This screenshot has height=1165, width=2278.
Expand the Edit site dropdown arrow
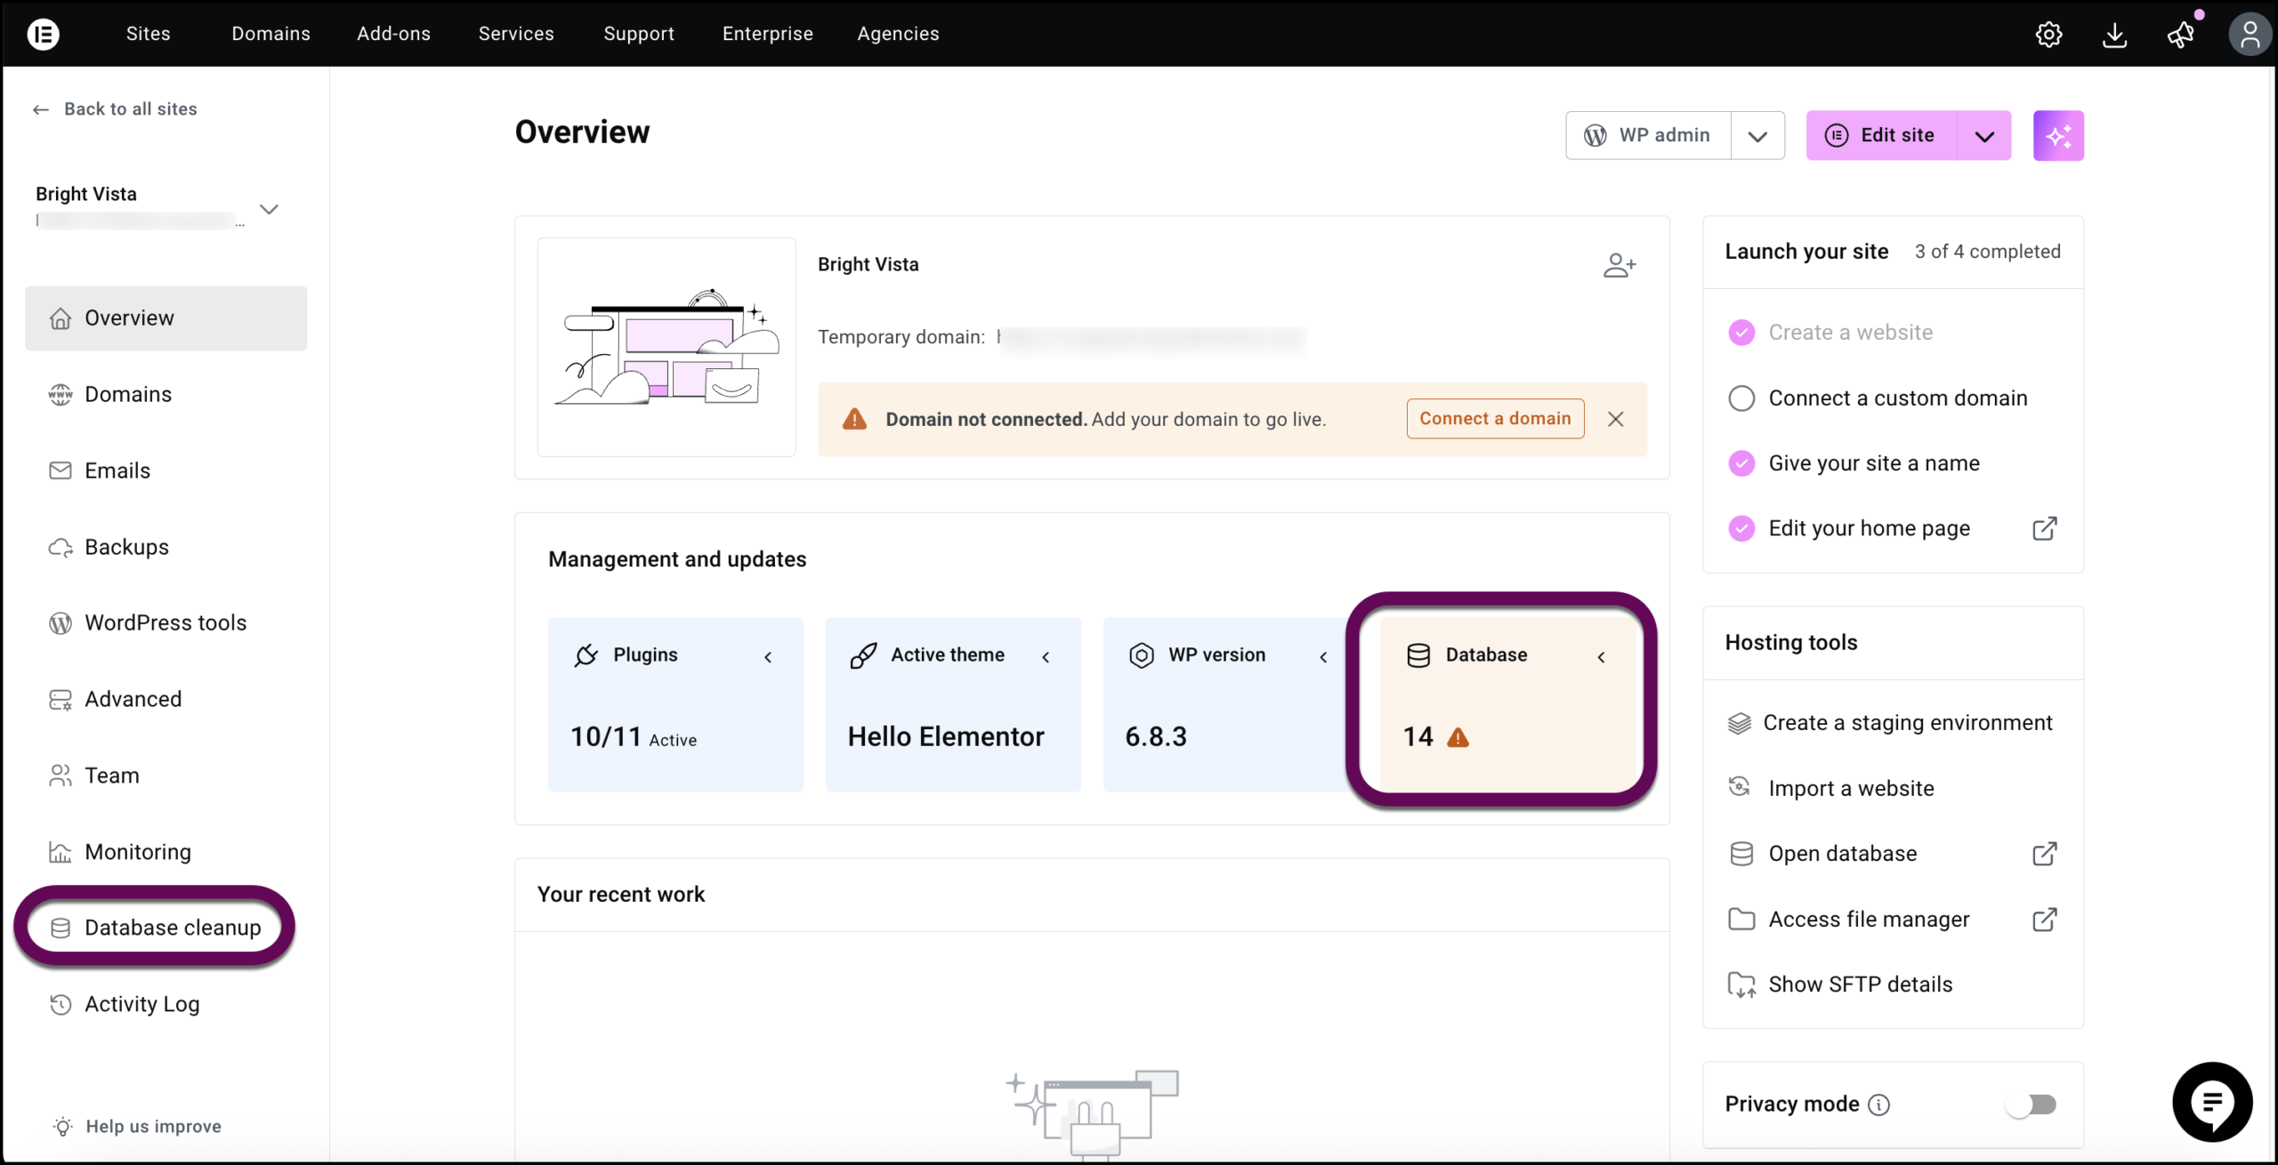1984,136
